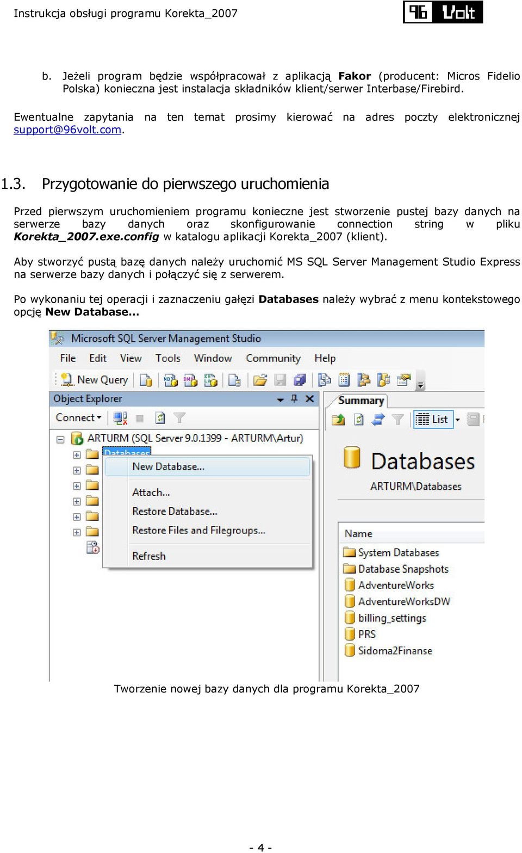
Task: Open the Edit menu
Action: (x=98, y=358)
